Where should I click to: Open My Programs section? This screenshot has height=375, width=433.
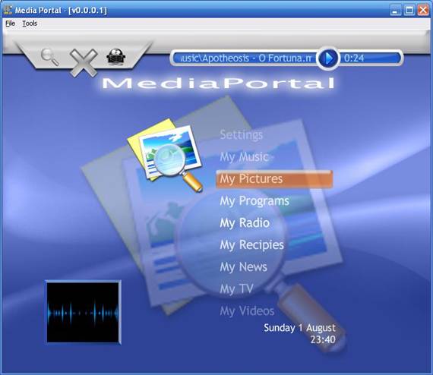(x=254, y=201)
